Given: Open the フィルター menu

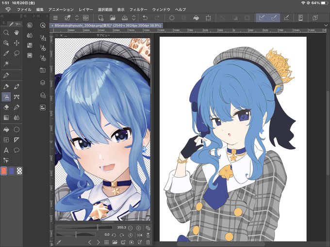Looking at the screenshot, I should point(138,10).
